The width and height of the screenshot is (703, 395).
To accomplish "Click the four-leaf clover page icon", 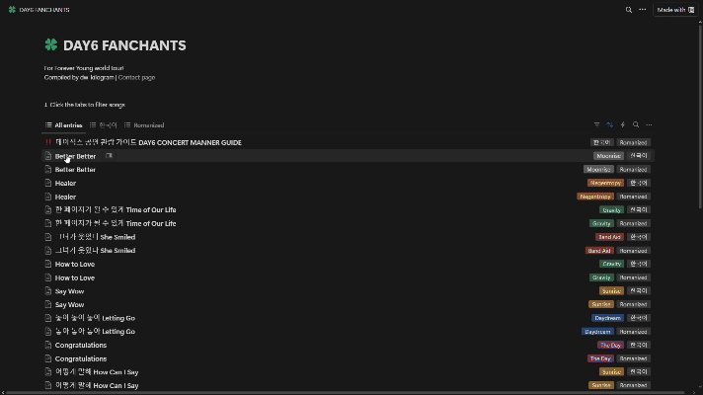I will [x=51, y=45].
